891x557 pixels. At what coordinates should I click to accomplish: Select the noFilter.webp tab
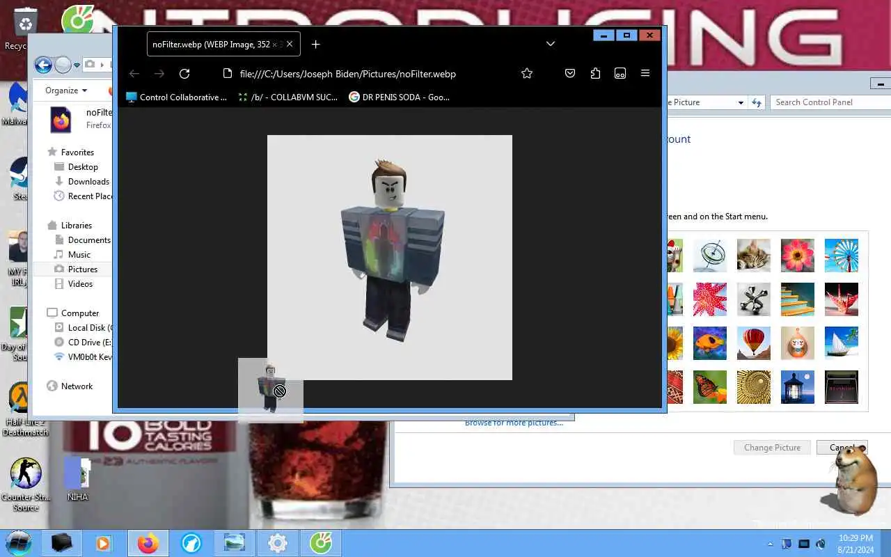[x=223, y=45]
